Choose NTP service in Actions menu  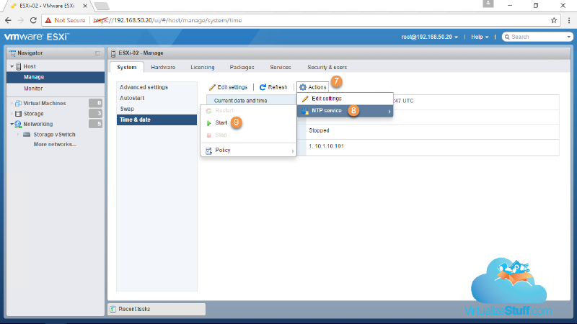tap(345, 111)
